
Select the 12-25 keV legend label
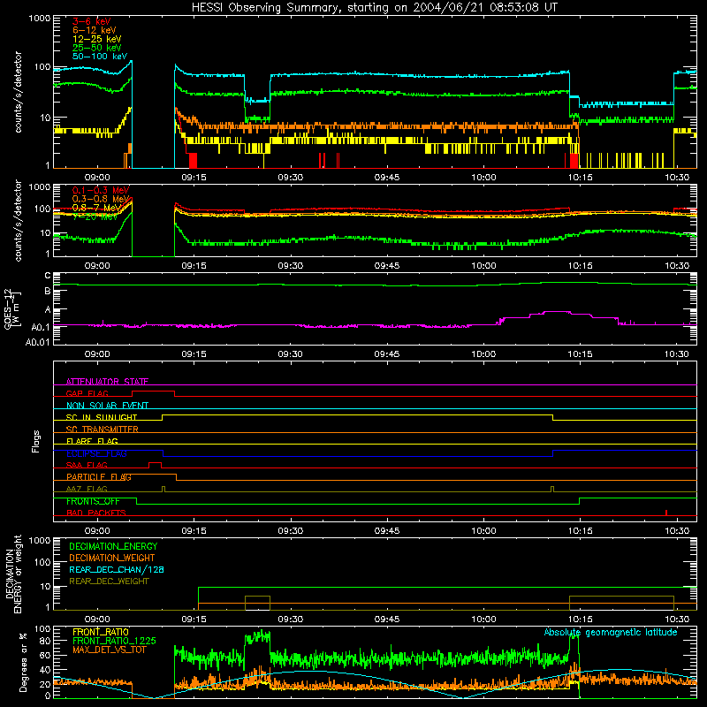click(x=96, y=39)
